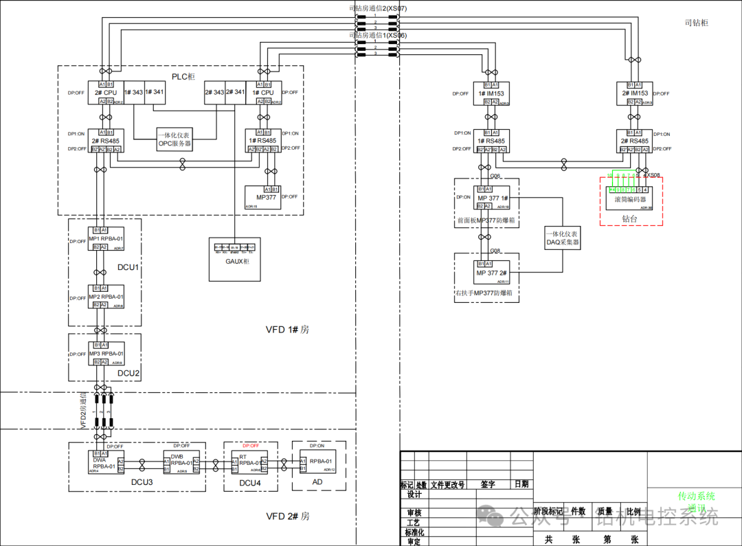Click the 1# 343 module
742x546 pixels.
pos(134,93)
